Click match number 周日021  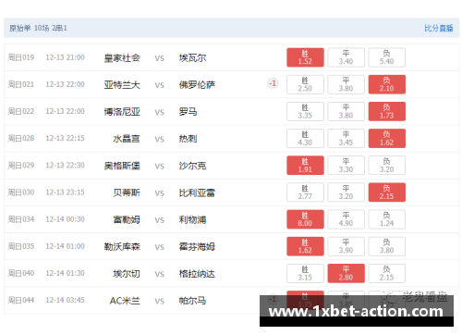point(21,84)
